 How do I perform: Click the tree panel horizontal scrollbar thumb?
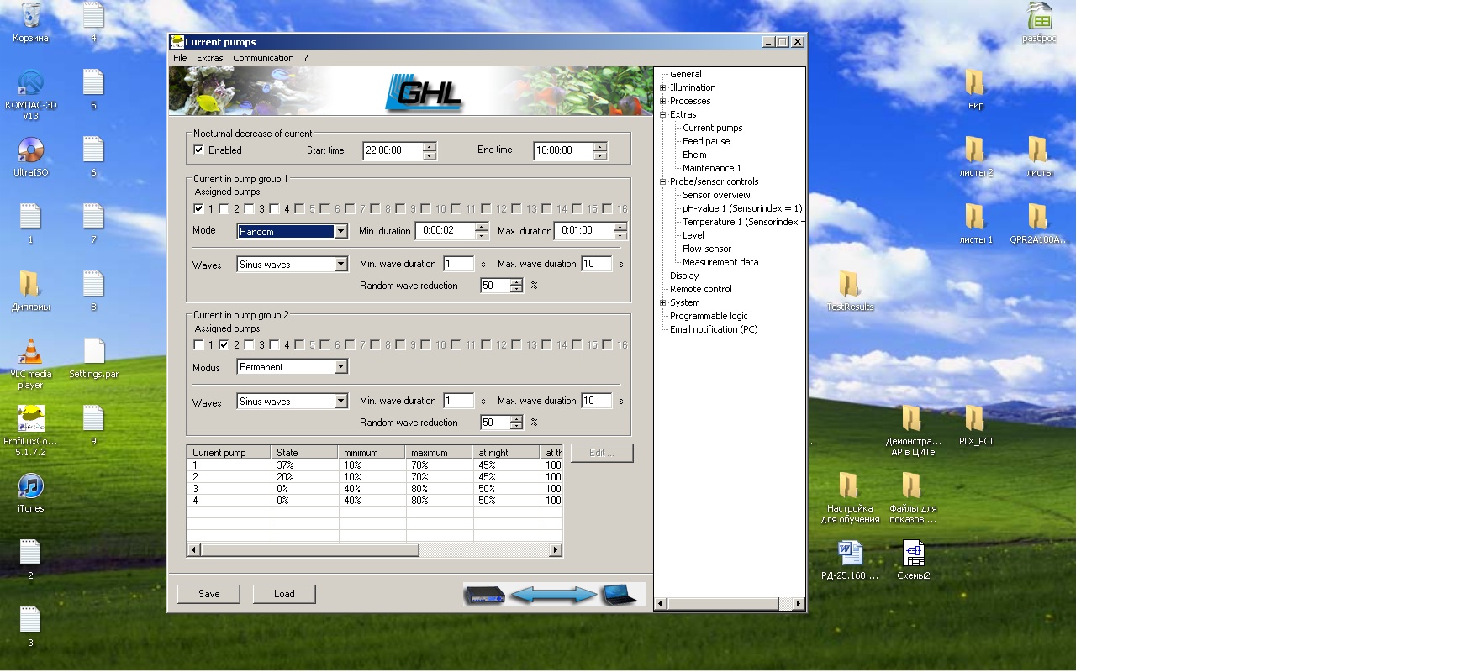(x=724, y=603)
